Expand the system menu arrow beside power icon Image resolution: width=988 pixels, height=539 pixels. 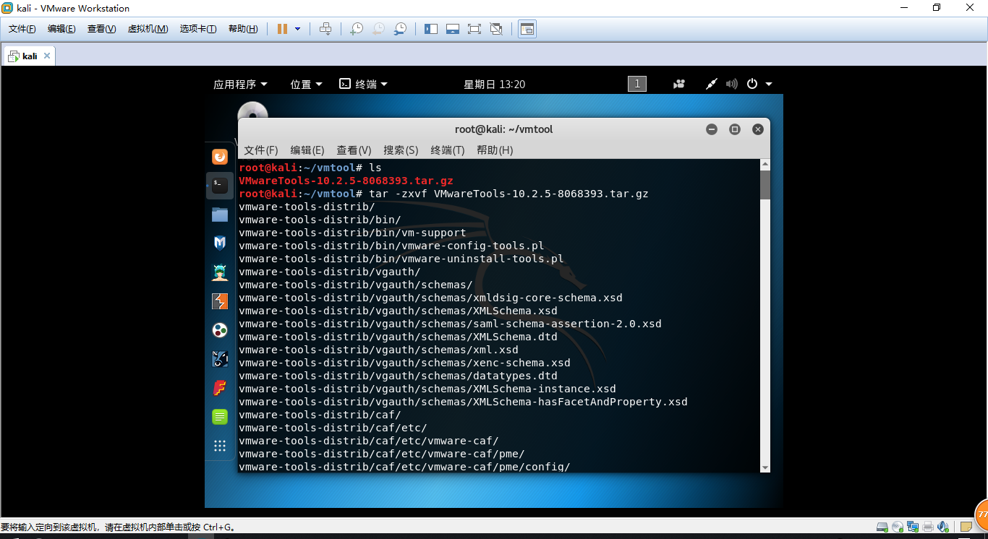(768, 85)
